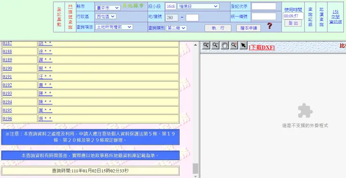Click the owner name link 徐**
346x178 pixels.
pyautogui.click(x=45, y=51)
